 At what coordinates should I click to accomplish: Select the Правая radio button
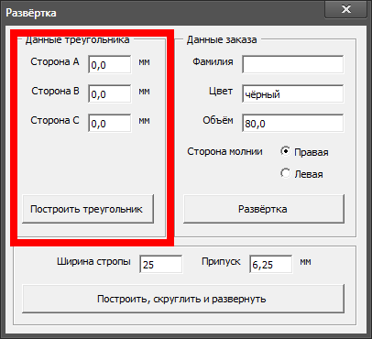pyautogui.click(x=286, y=151)
